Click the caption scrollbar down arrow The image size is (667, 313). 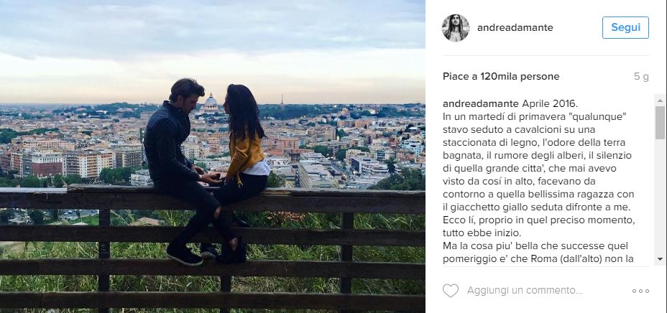click(x=660, y=258)
